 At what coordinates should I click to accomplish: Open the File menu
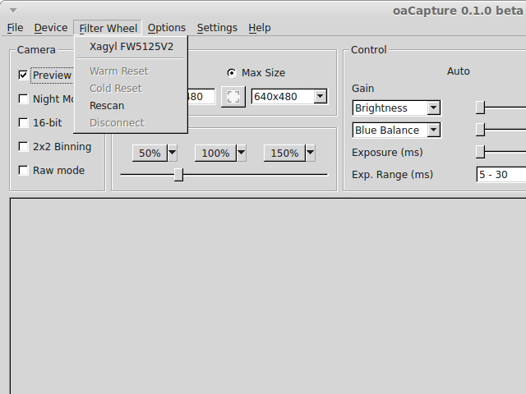(x=15, y=28)
